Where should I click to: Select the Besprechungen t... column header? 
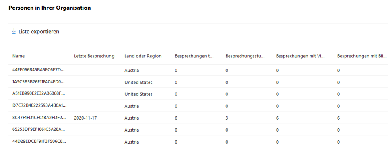[x=194, y=56]
